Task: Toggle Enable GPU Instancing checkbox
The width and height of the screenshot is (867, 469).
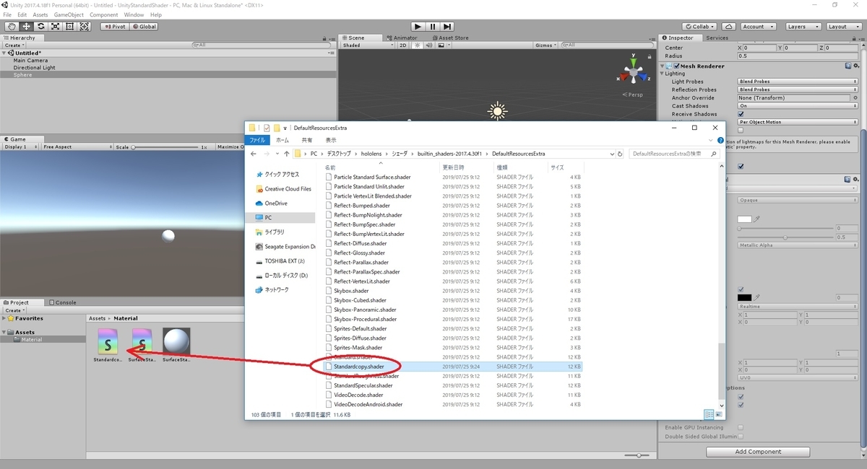Action: tap(741, 428)
